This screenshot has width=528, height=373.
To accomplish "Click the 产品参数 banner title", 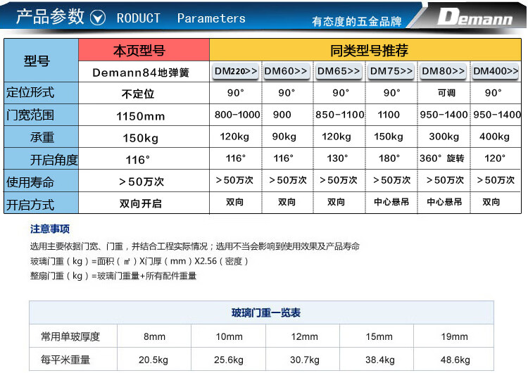I will (50, 16).
